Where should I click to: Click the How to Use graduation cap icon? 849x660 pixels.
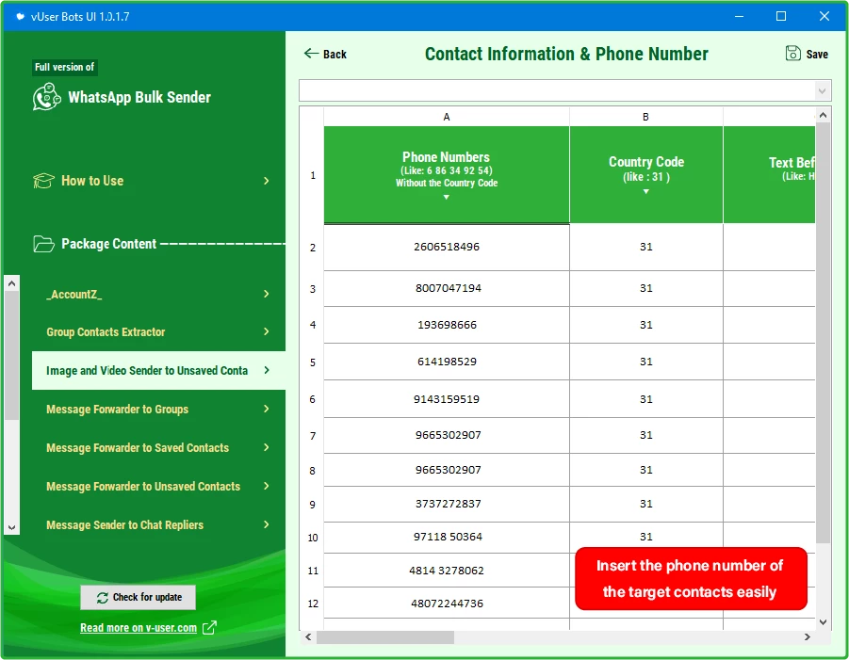click(44, 181)
